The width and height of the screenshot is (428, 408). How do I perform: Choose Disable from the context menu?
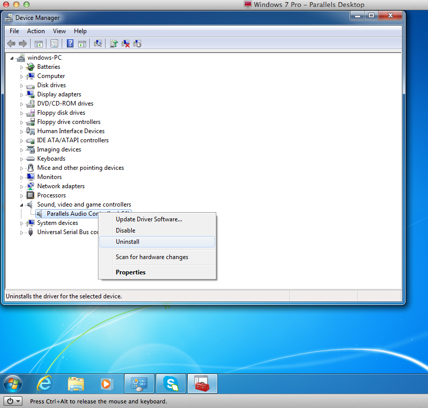coord(157,231)
